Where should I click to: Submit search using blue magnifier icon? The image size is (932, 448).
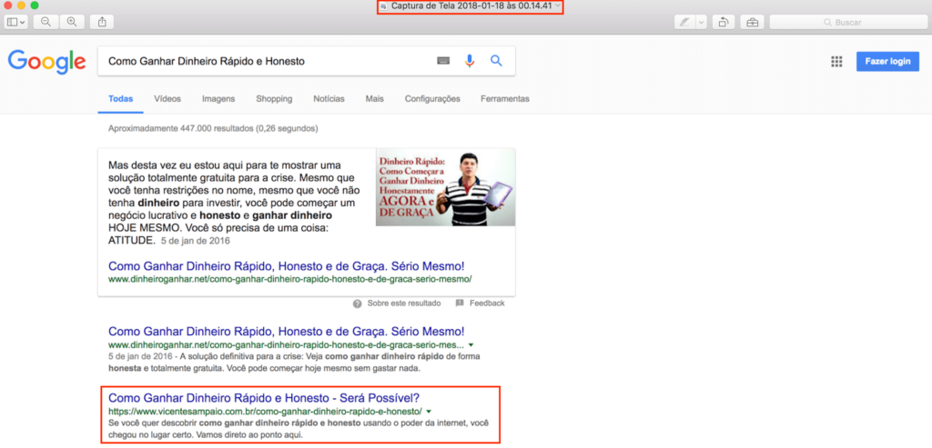click(x=496, y=61)
